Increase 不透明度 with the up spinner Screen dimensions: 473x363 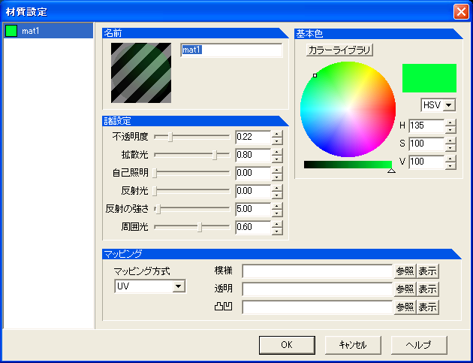click(277, 134)
